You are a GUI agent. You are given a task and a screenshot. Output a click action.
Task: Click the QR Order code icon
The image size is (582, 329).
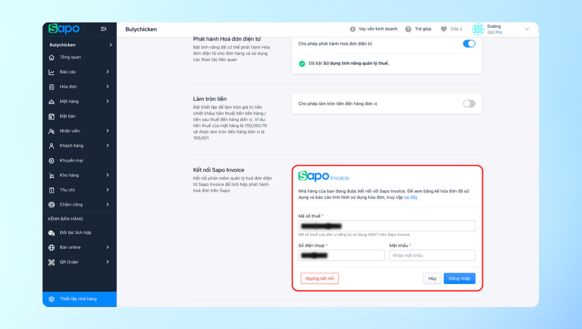pos(51,262)
